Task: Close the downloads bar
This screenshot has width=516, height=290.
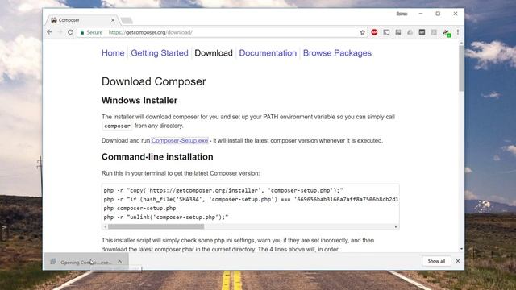Action: point(458,261)
